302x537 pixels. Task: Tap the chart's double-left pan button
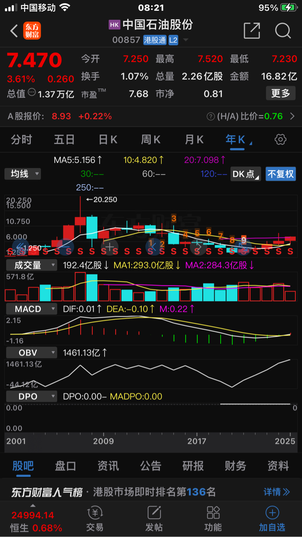(x=20, y=246)
